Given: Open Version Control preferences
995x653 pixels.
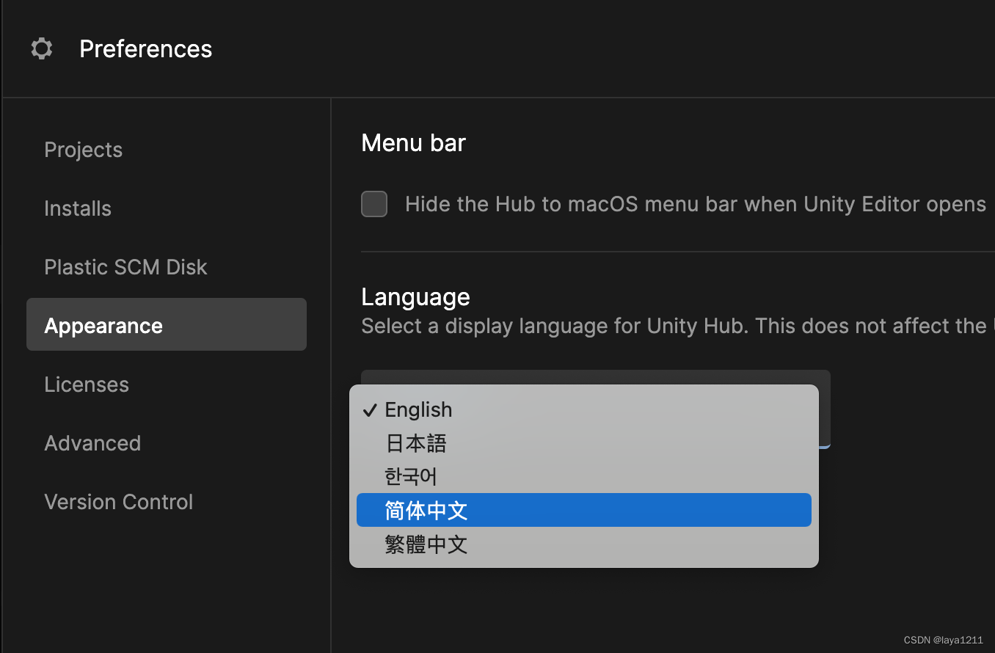Looking at the screenshot, I should (118, 502).
